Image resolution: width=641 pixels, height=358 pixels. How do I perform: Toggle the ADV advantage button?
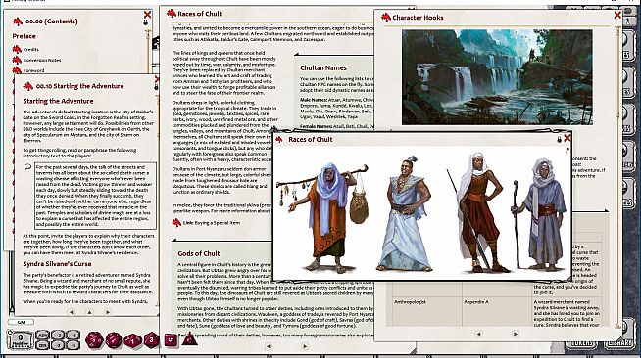[x=42, y=336]
